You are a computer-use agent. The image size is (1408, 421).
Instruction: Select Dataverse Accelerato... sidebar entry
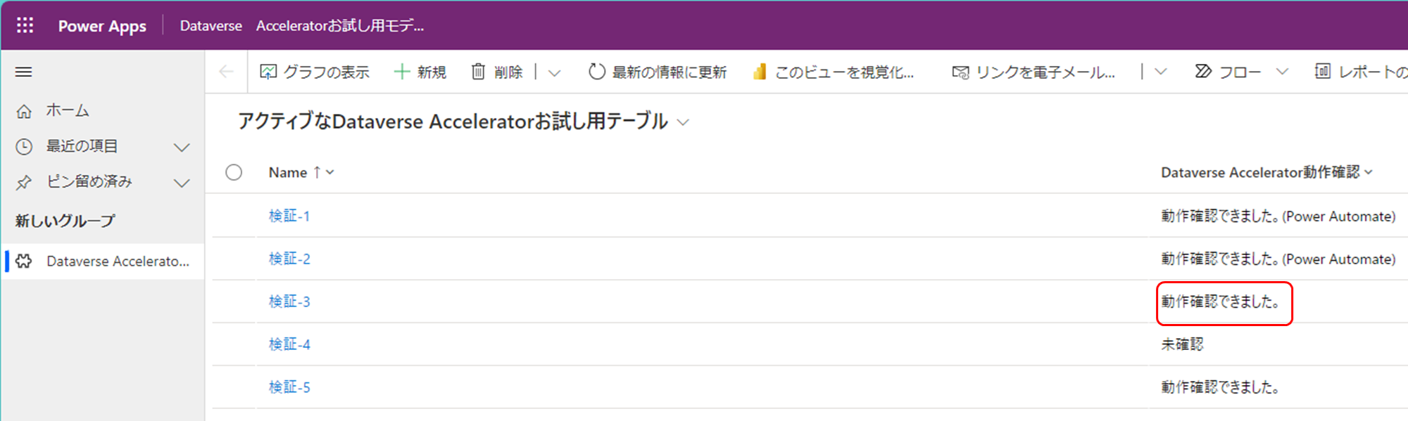[103, 261]
